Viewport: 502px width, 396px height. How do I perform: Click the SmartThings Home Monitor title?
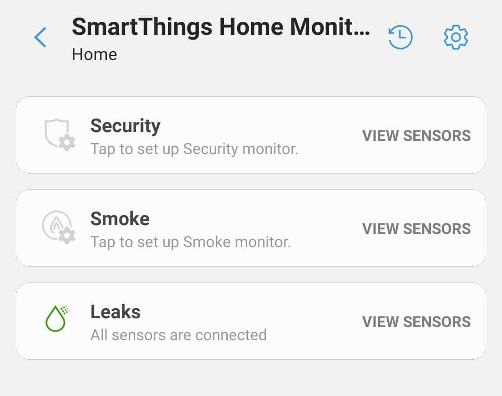point(221,27)
